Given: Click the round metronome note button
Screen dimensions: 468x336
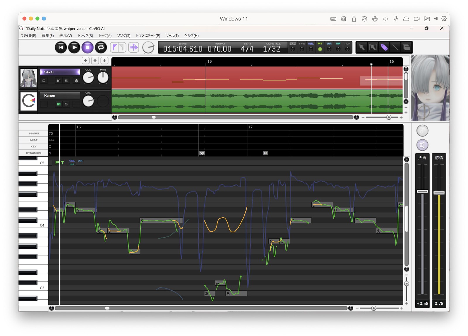Looking at the screenshot, I should (422, 131).
